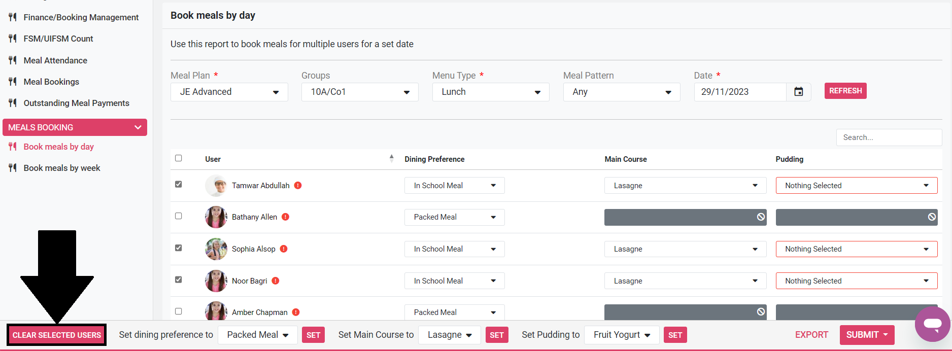The height and width of the screenshot is (351, 952).
Task: Click warning icon next to Bathany Allen
Action: click(x=286, y=217)
